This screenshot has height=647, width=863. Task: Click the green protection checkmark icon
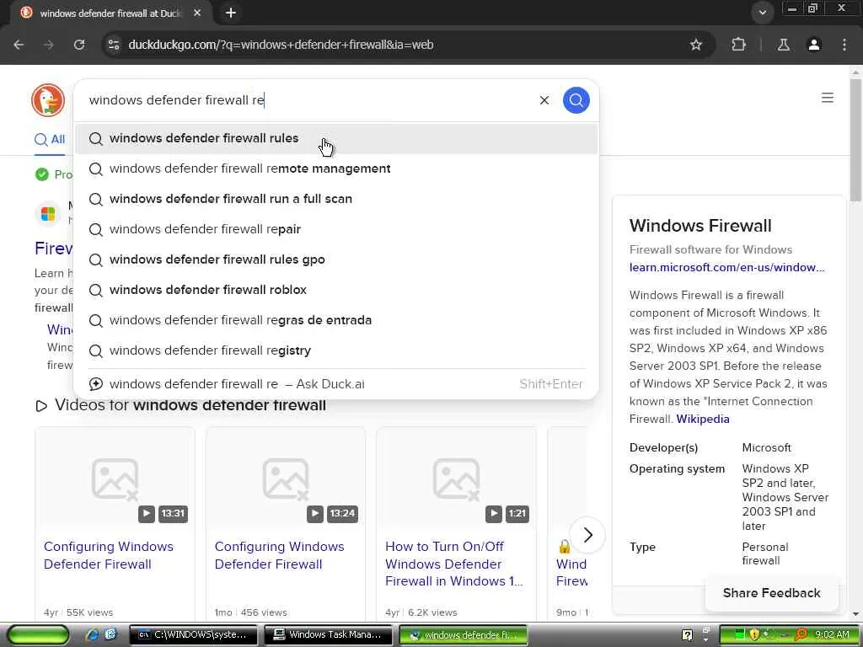point(42,174)
